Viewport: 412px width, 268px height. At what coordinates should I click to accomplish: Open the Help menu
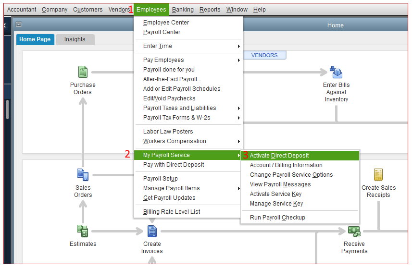click(259, 10)
